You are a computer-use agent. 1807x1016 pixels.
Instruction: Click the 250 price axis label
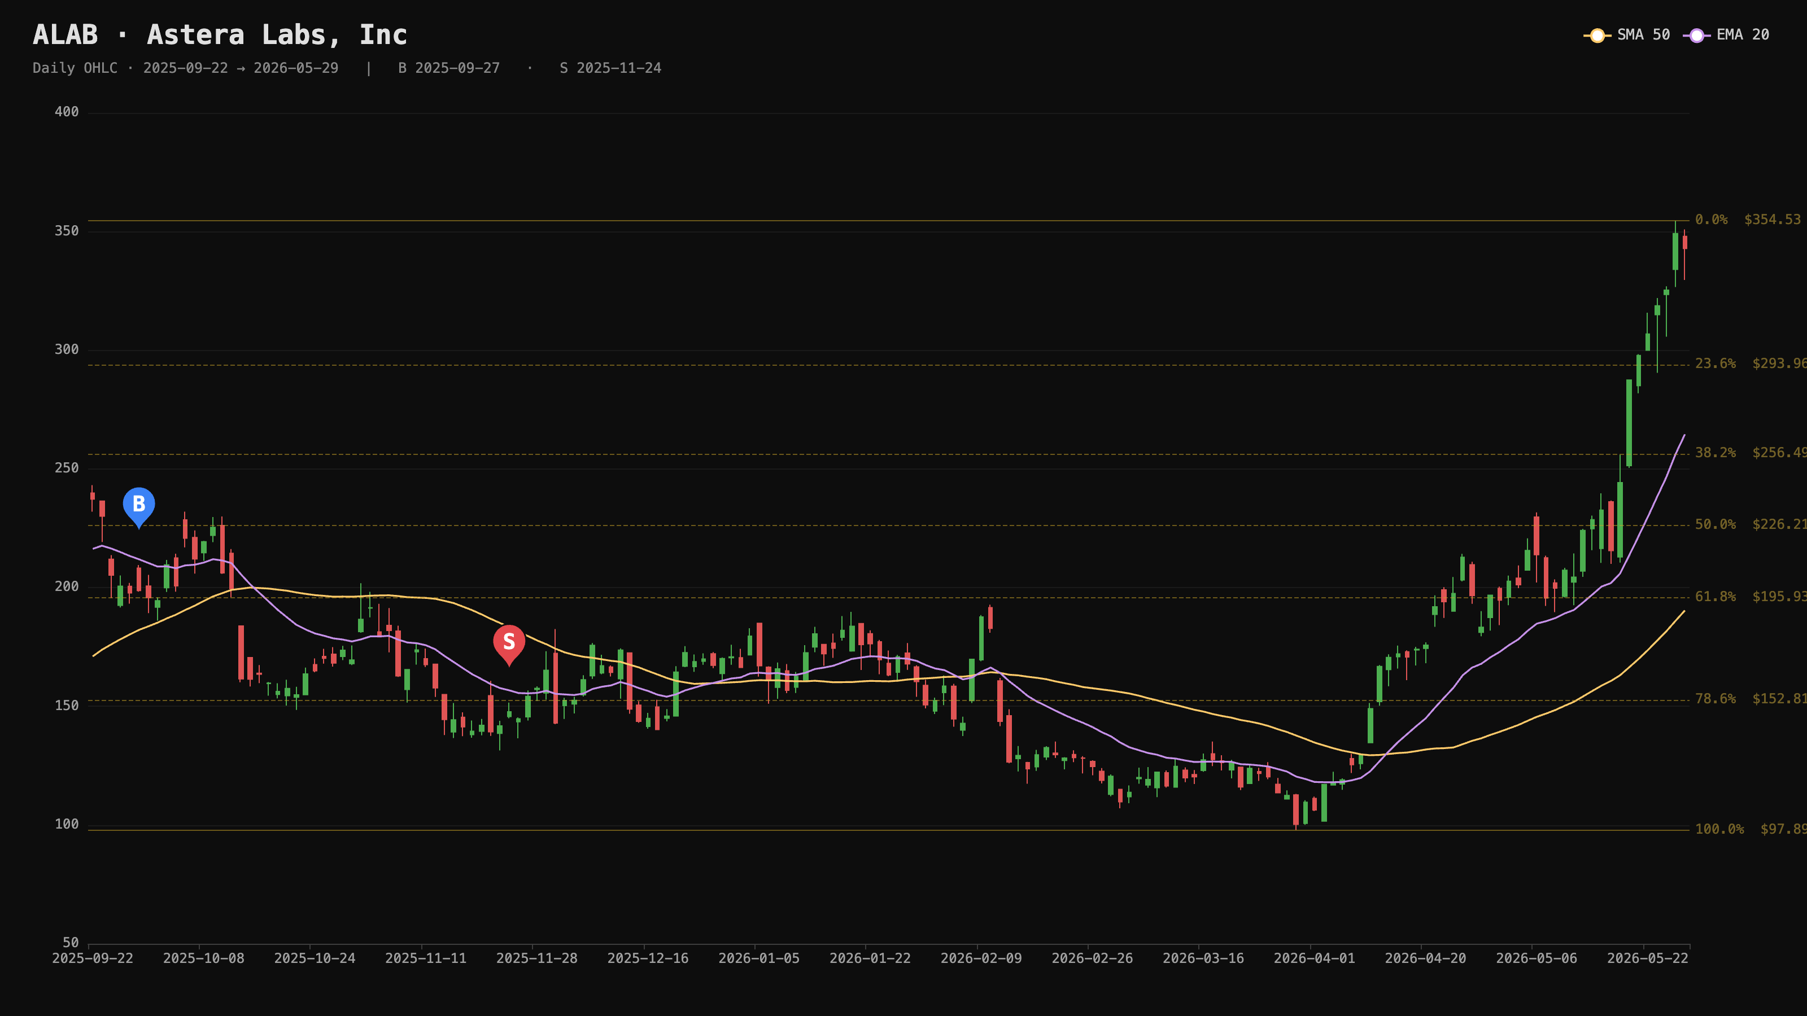pos(67,468)
